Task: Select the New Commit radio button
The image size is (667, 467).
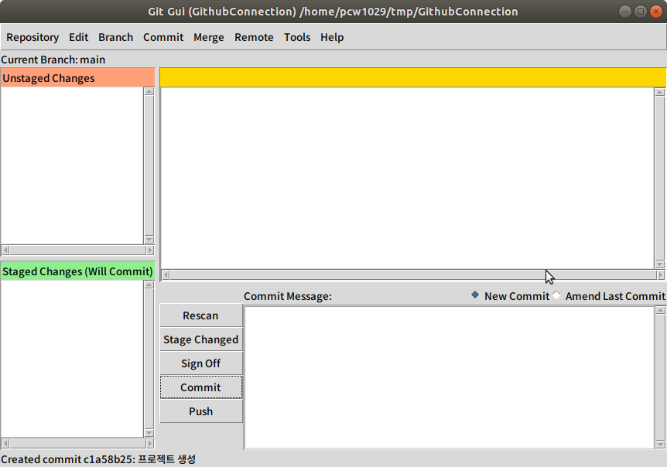Action: point(474,295)
